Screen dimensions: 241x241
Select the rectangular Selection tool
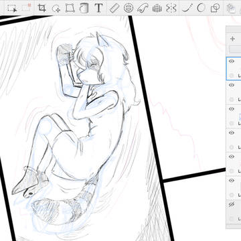click(11, 8)
